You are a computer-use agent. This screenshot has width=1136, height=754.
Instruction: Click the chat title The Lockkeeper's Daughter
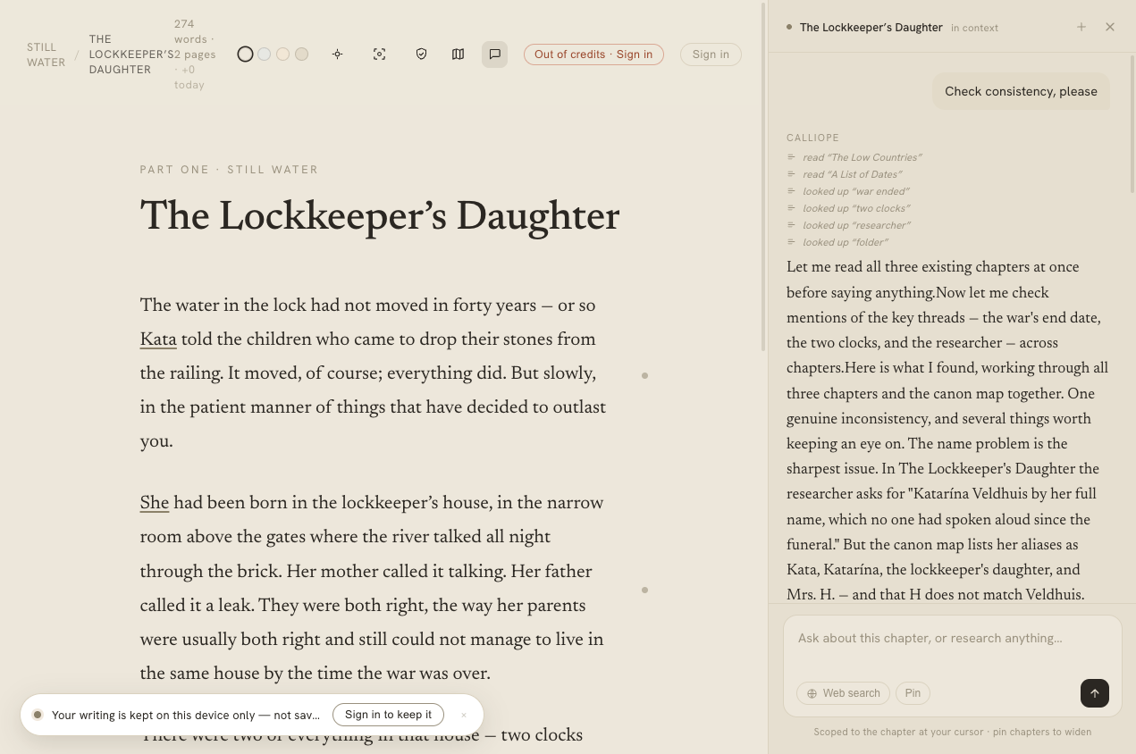tap(871, 28)
